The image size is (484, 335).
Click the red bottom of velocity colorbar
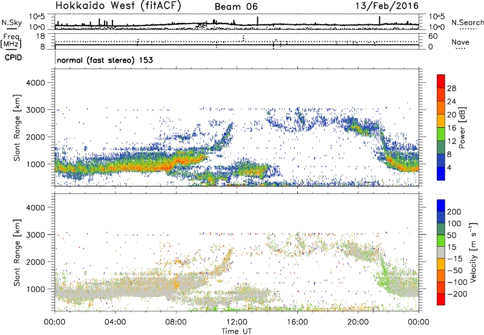pos(441,299)
